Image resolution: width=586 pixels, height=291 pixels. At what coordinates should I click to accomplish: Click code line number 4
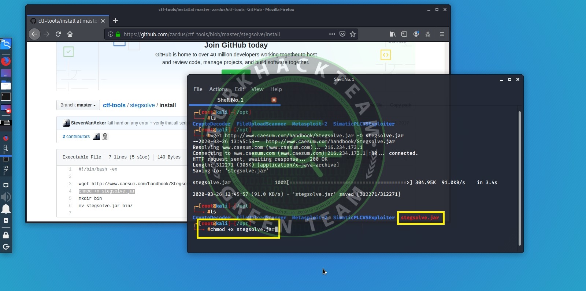coord(70,191)
